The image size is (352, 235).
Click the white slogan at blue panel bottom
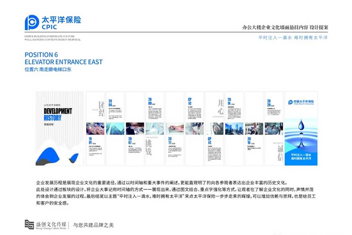click(x=301, y=157)
